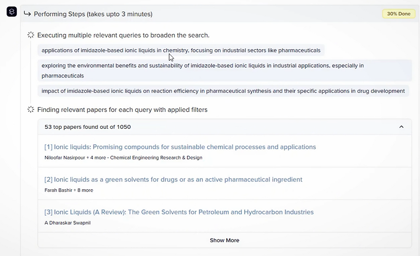Select the reaction efficiency query chip
Screen dimensions: 420x256
tap(223, 91)
